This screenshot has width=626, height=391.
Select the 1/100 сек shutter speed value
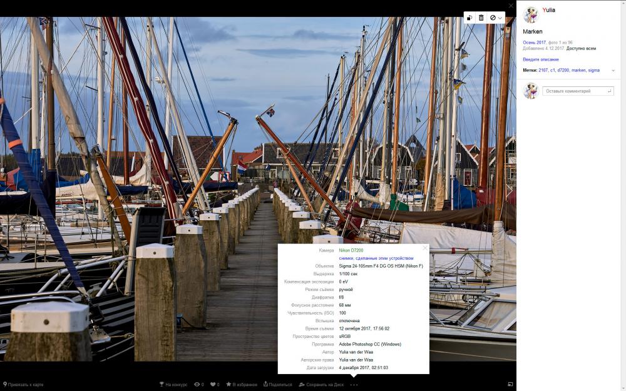pyautogui.click(x=348, y=274)
